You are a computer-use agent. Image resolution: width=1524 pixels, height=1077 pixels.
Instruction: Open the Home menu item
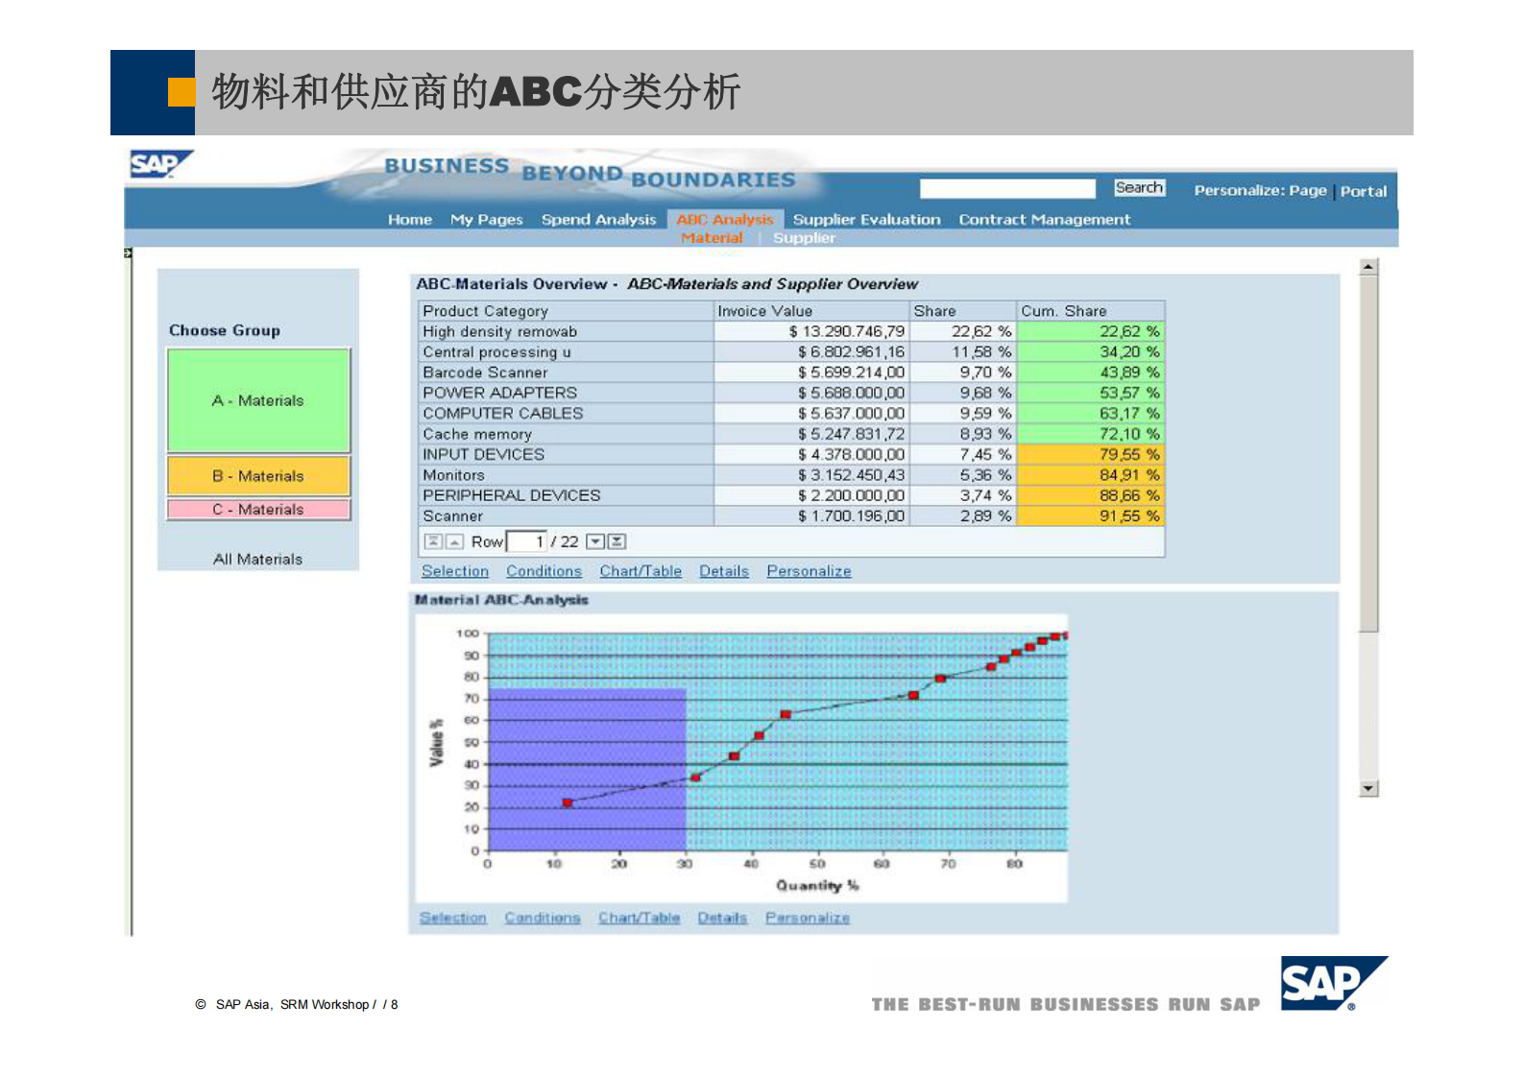pos(410,220)
